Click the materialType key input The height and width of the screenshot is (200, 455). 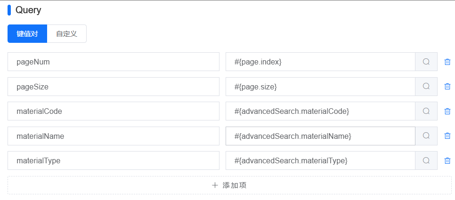click(114, 160)
